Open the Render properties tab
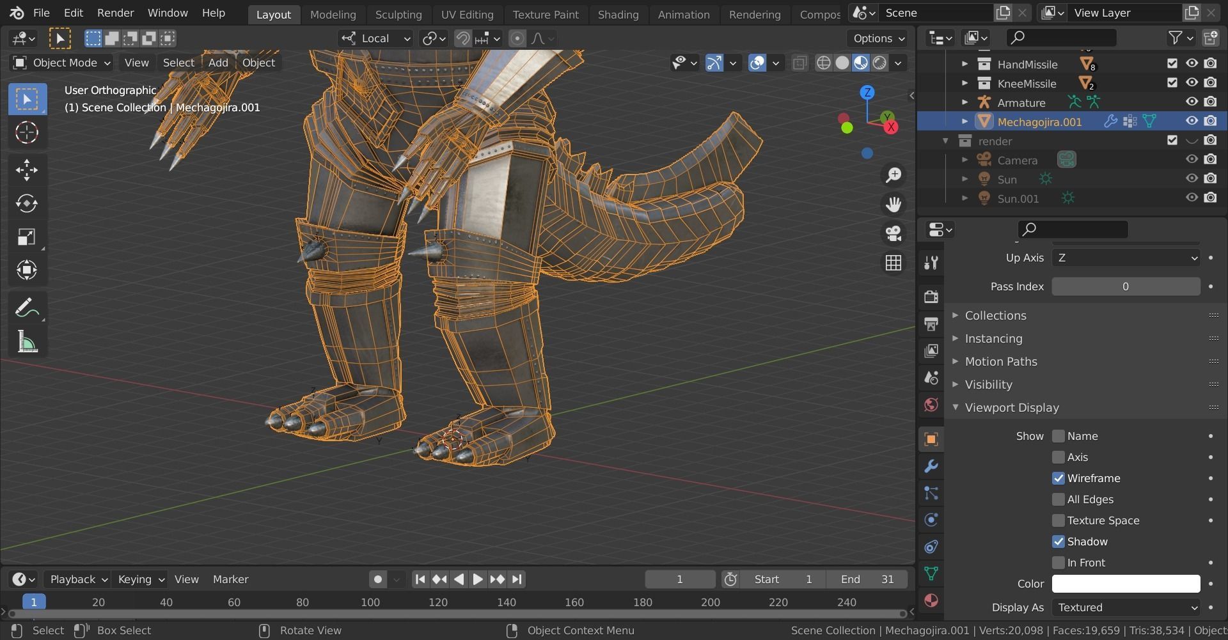Screen dimensions: 1228x640 pyautogui.click(x=931, y=296)
